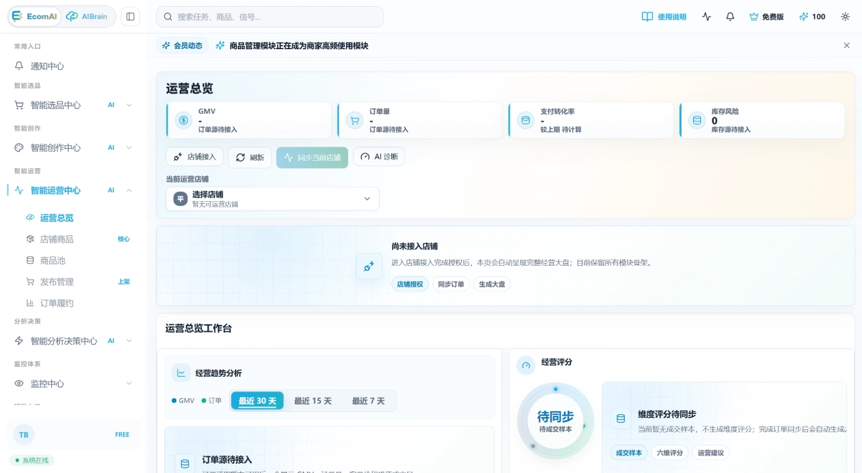Click the 智能运营中心 pulse icon
This screenshot has height=473, width=862.
(x=19, y=190)
